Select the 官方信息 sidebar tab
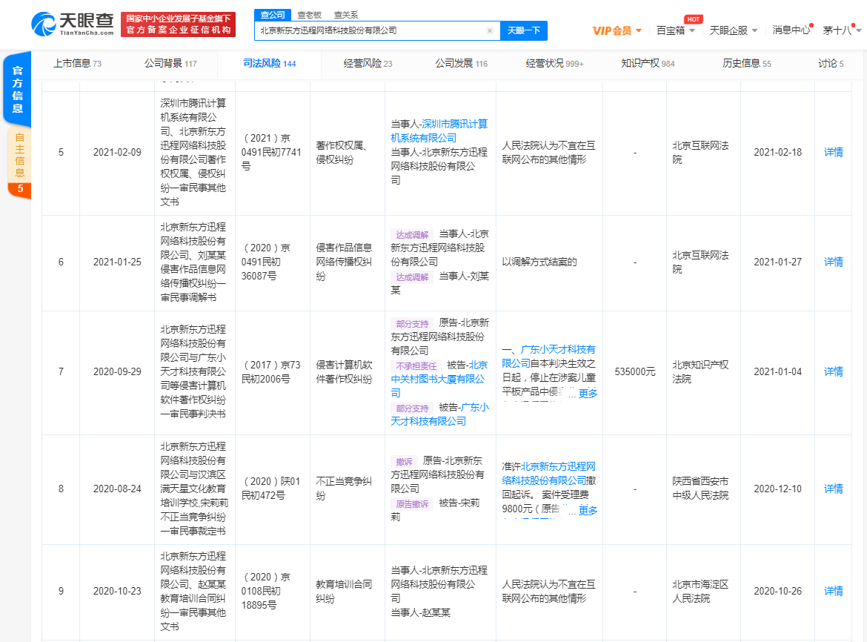The width and height of the screenshot is (867, 642). [18, 90]
